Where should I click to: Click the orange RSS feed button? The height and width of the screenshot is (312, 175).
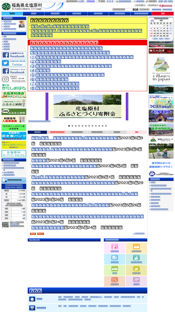(x=33, y=233)
